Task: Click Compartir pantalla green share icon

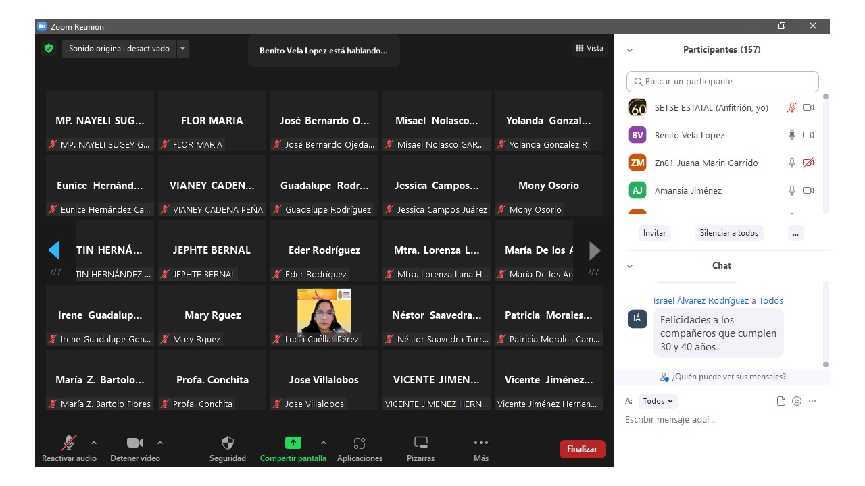Action: [293, 443]
